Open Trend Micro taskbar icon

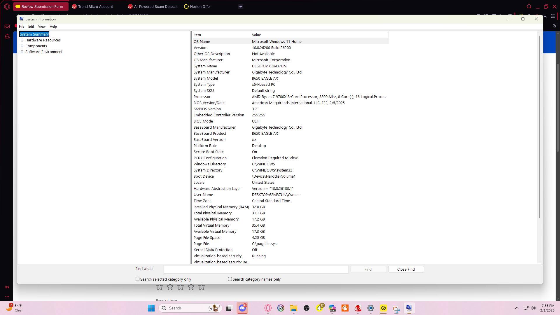[x=358, y=308]
